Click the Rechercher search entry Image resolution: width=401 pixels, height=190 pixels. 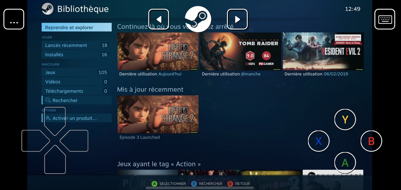77,100
